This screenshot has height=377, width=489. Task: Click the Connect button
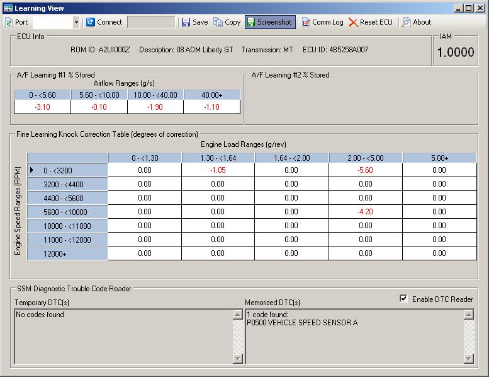click(x=104, y=22)
